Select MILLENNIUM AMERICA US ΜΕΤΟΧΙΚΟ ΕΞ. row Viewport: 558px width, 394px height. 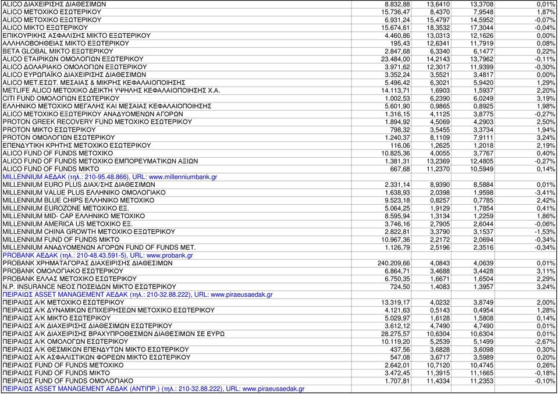tap(279, 224)
